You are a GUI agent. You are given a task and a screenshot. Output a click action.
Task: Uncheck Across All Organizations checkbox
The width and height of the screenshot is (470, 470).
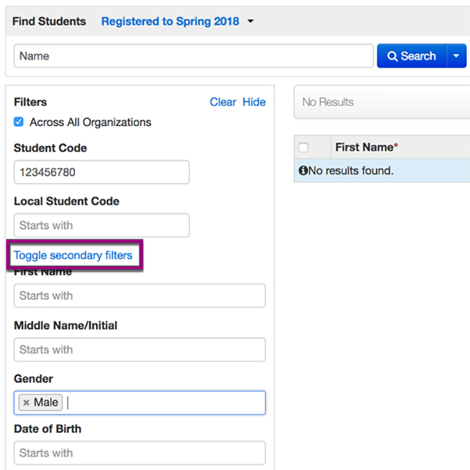tap(19, 122)
